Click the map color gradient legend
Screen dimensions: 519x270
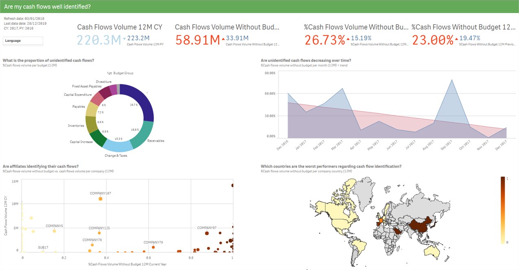pos(503,210)
